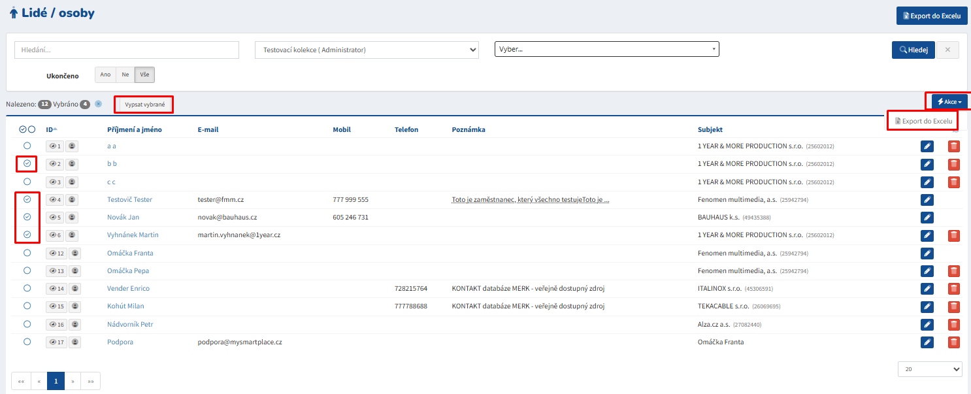Click the BAUHAUS k.s. subject cell
Screen dimensions: 971x394
click(x=734, y=217)
